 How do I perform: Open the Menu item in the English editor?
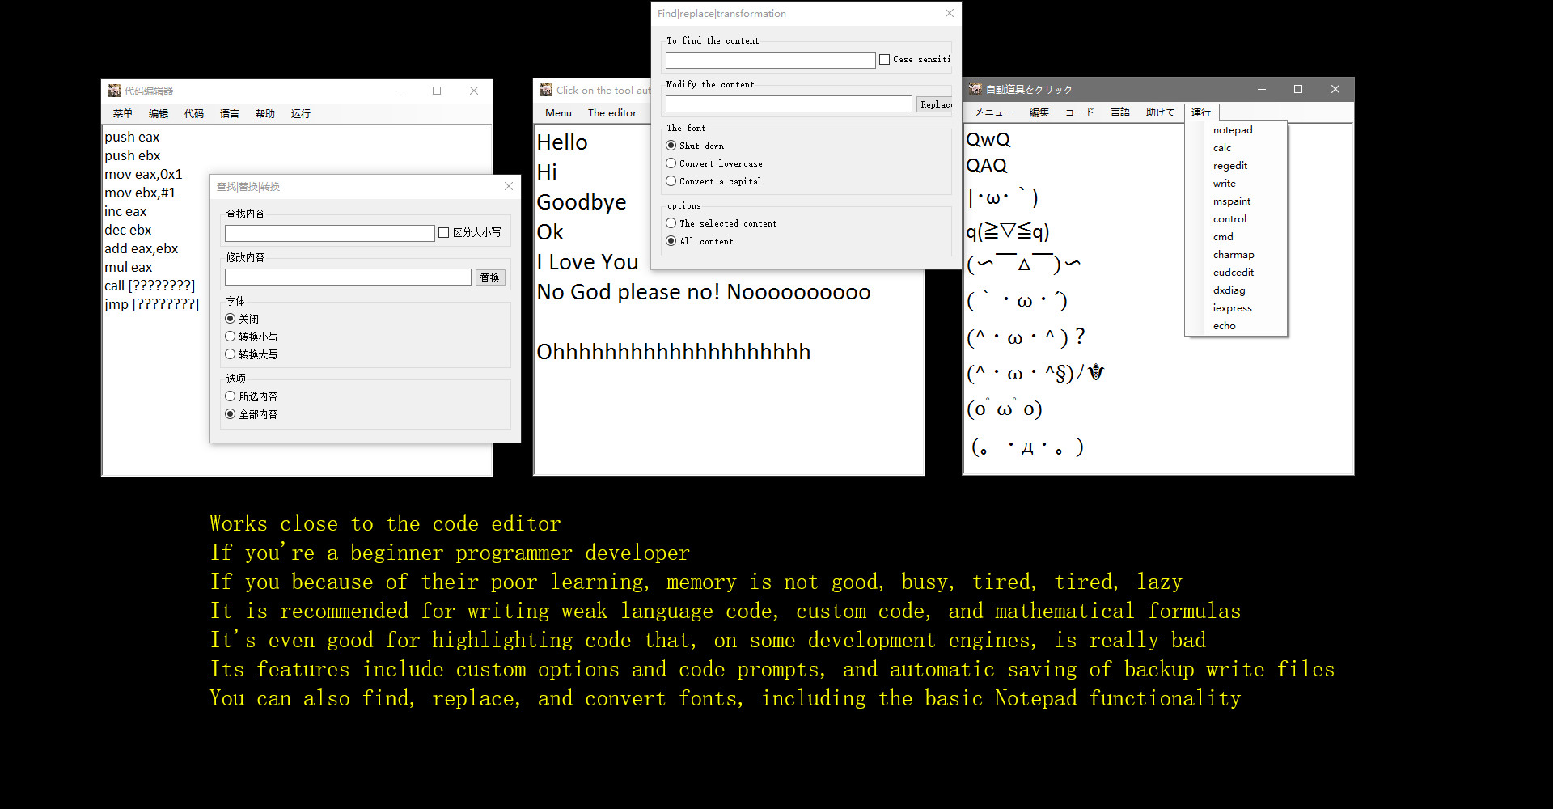[558, 113]
